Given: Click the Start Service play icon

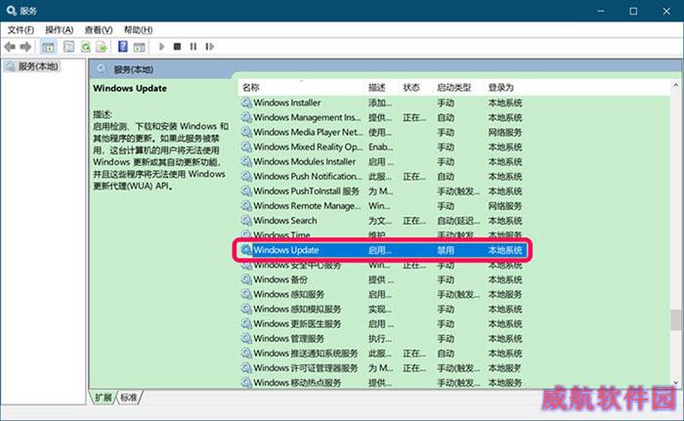Looking at the screenshot, I should tap(162, 46).
